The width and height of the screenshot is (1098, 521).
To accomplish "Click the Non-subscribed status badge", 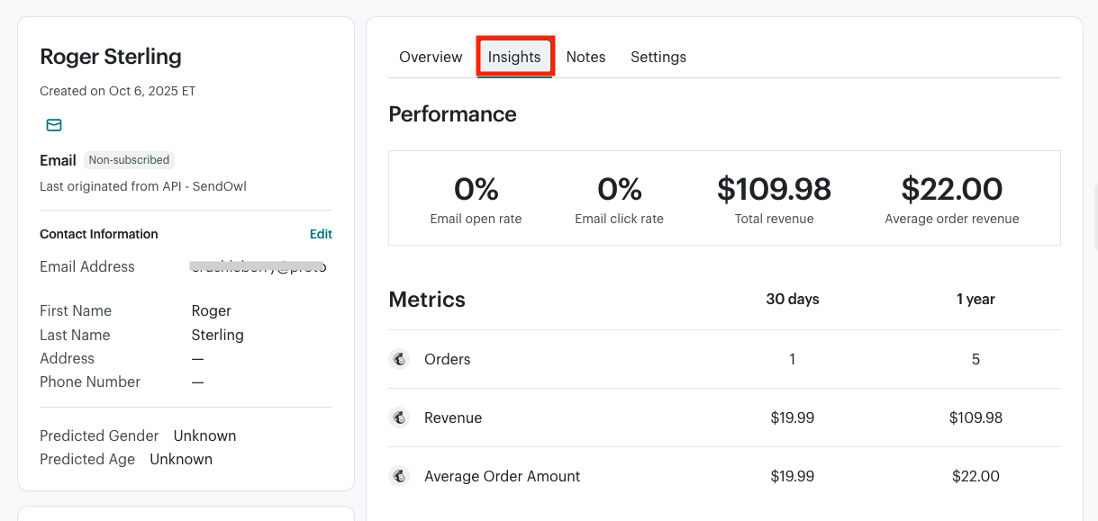I will click(x=129, y=160).
